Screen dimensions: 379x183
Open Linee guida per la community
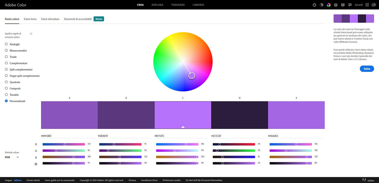click(x=60, y=180)
